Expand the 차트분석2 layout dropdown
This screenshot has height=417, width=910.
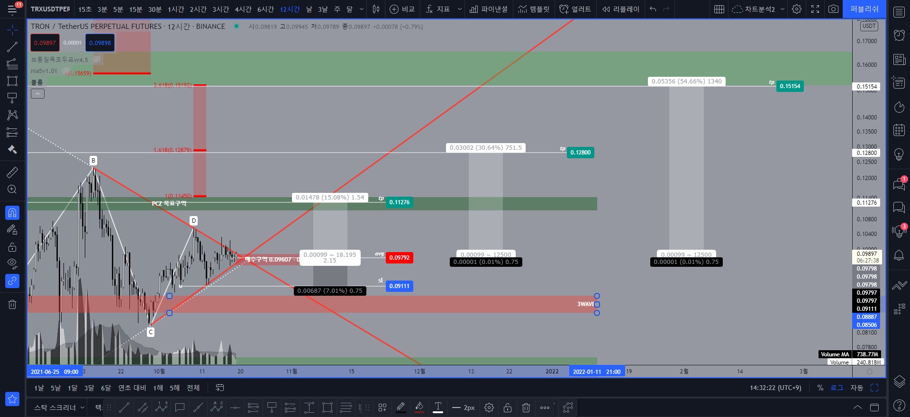(x=783, y=9)
